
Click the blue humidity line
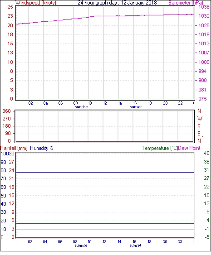click(105, 172)
